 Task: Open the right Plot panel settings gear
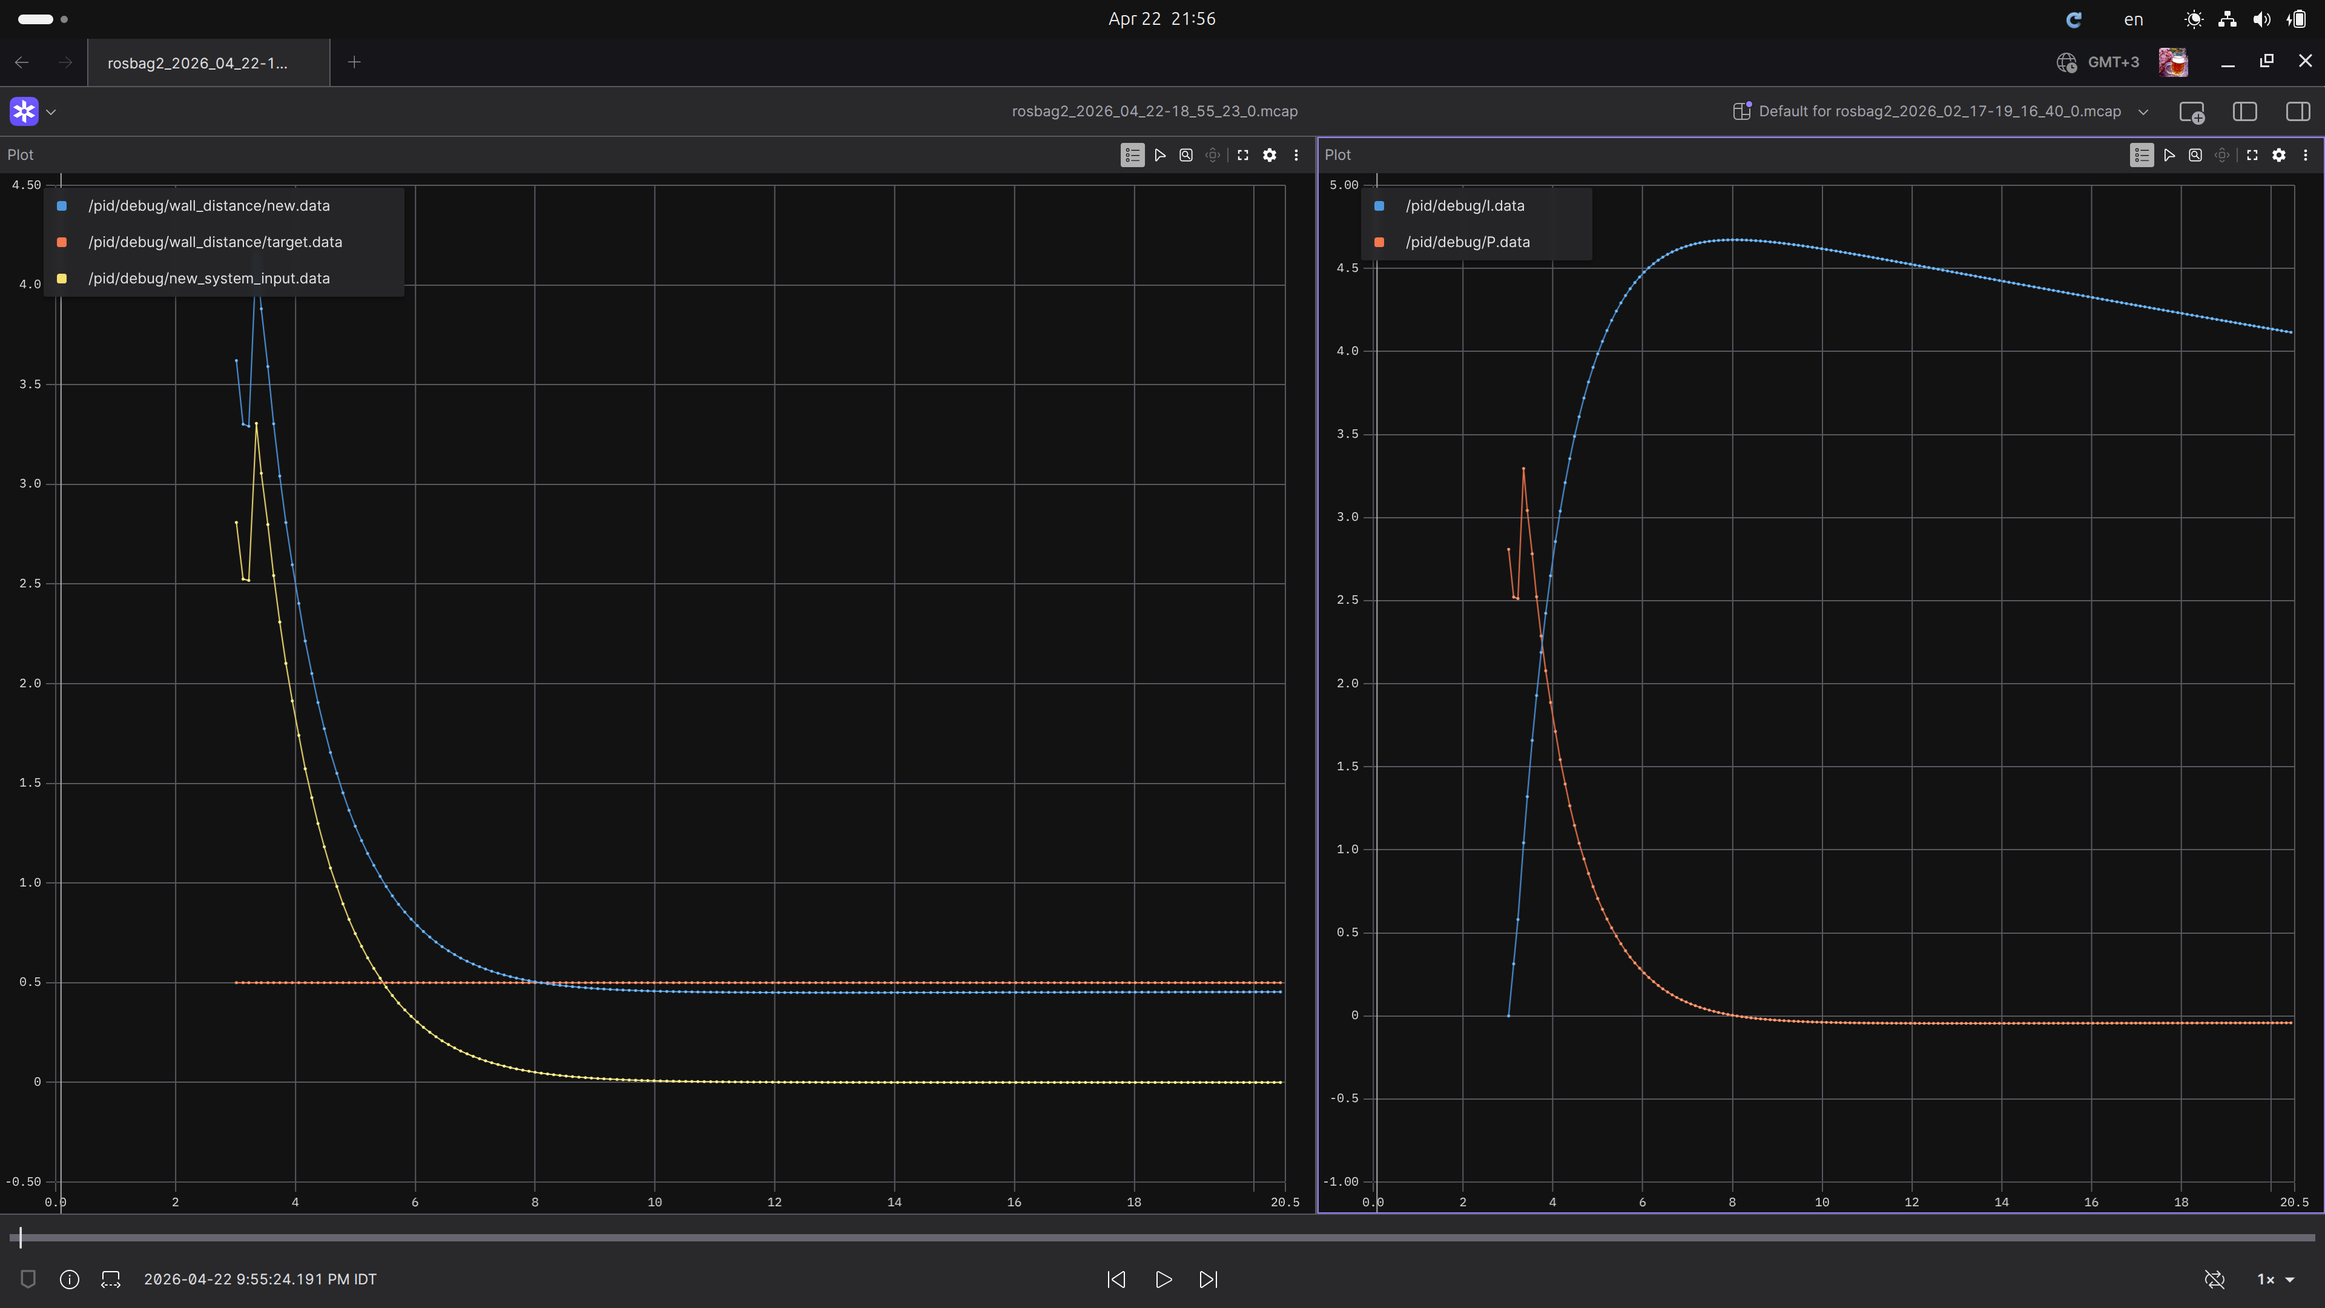[x=2279, y=154]
